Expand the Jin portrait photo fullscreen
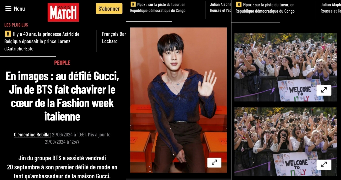The width and height of the screenshot is (341, 180). (214, 162)
